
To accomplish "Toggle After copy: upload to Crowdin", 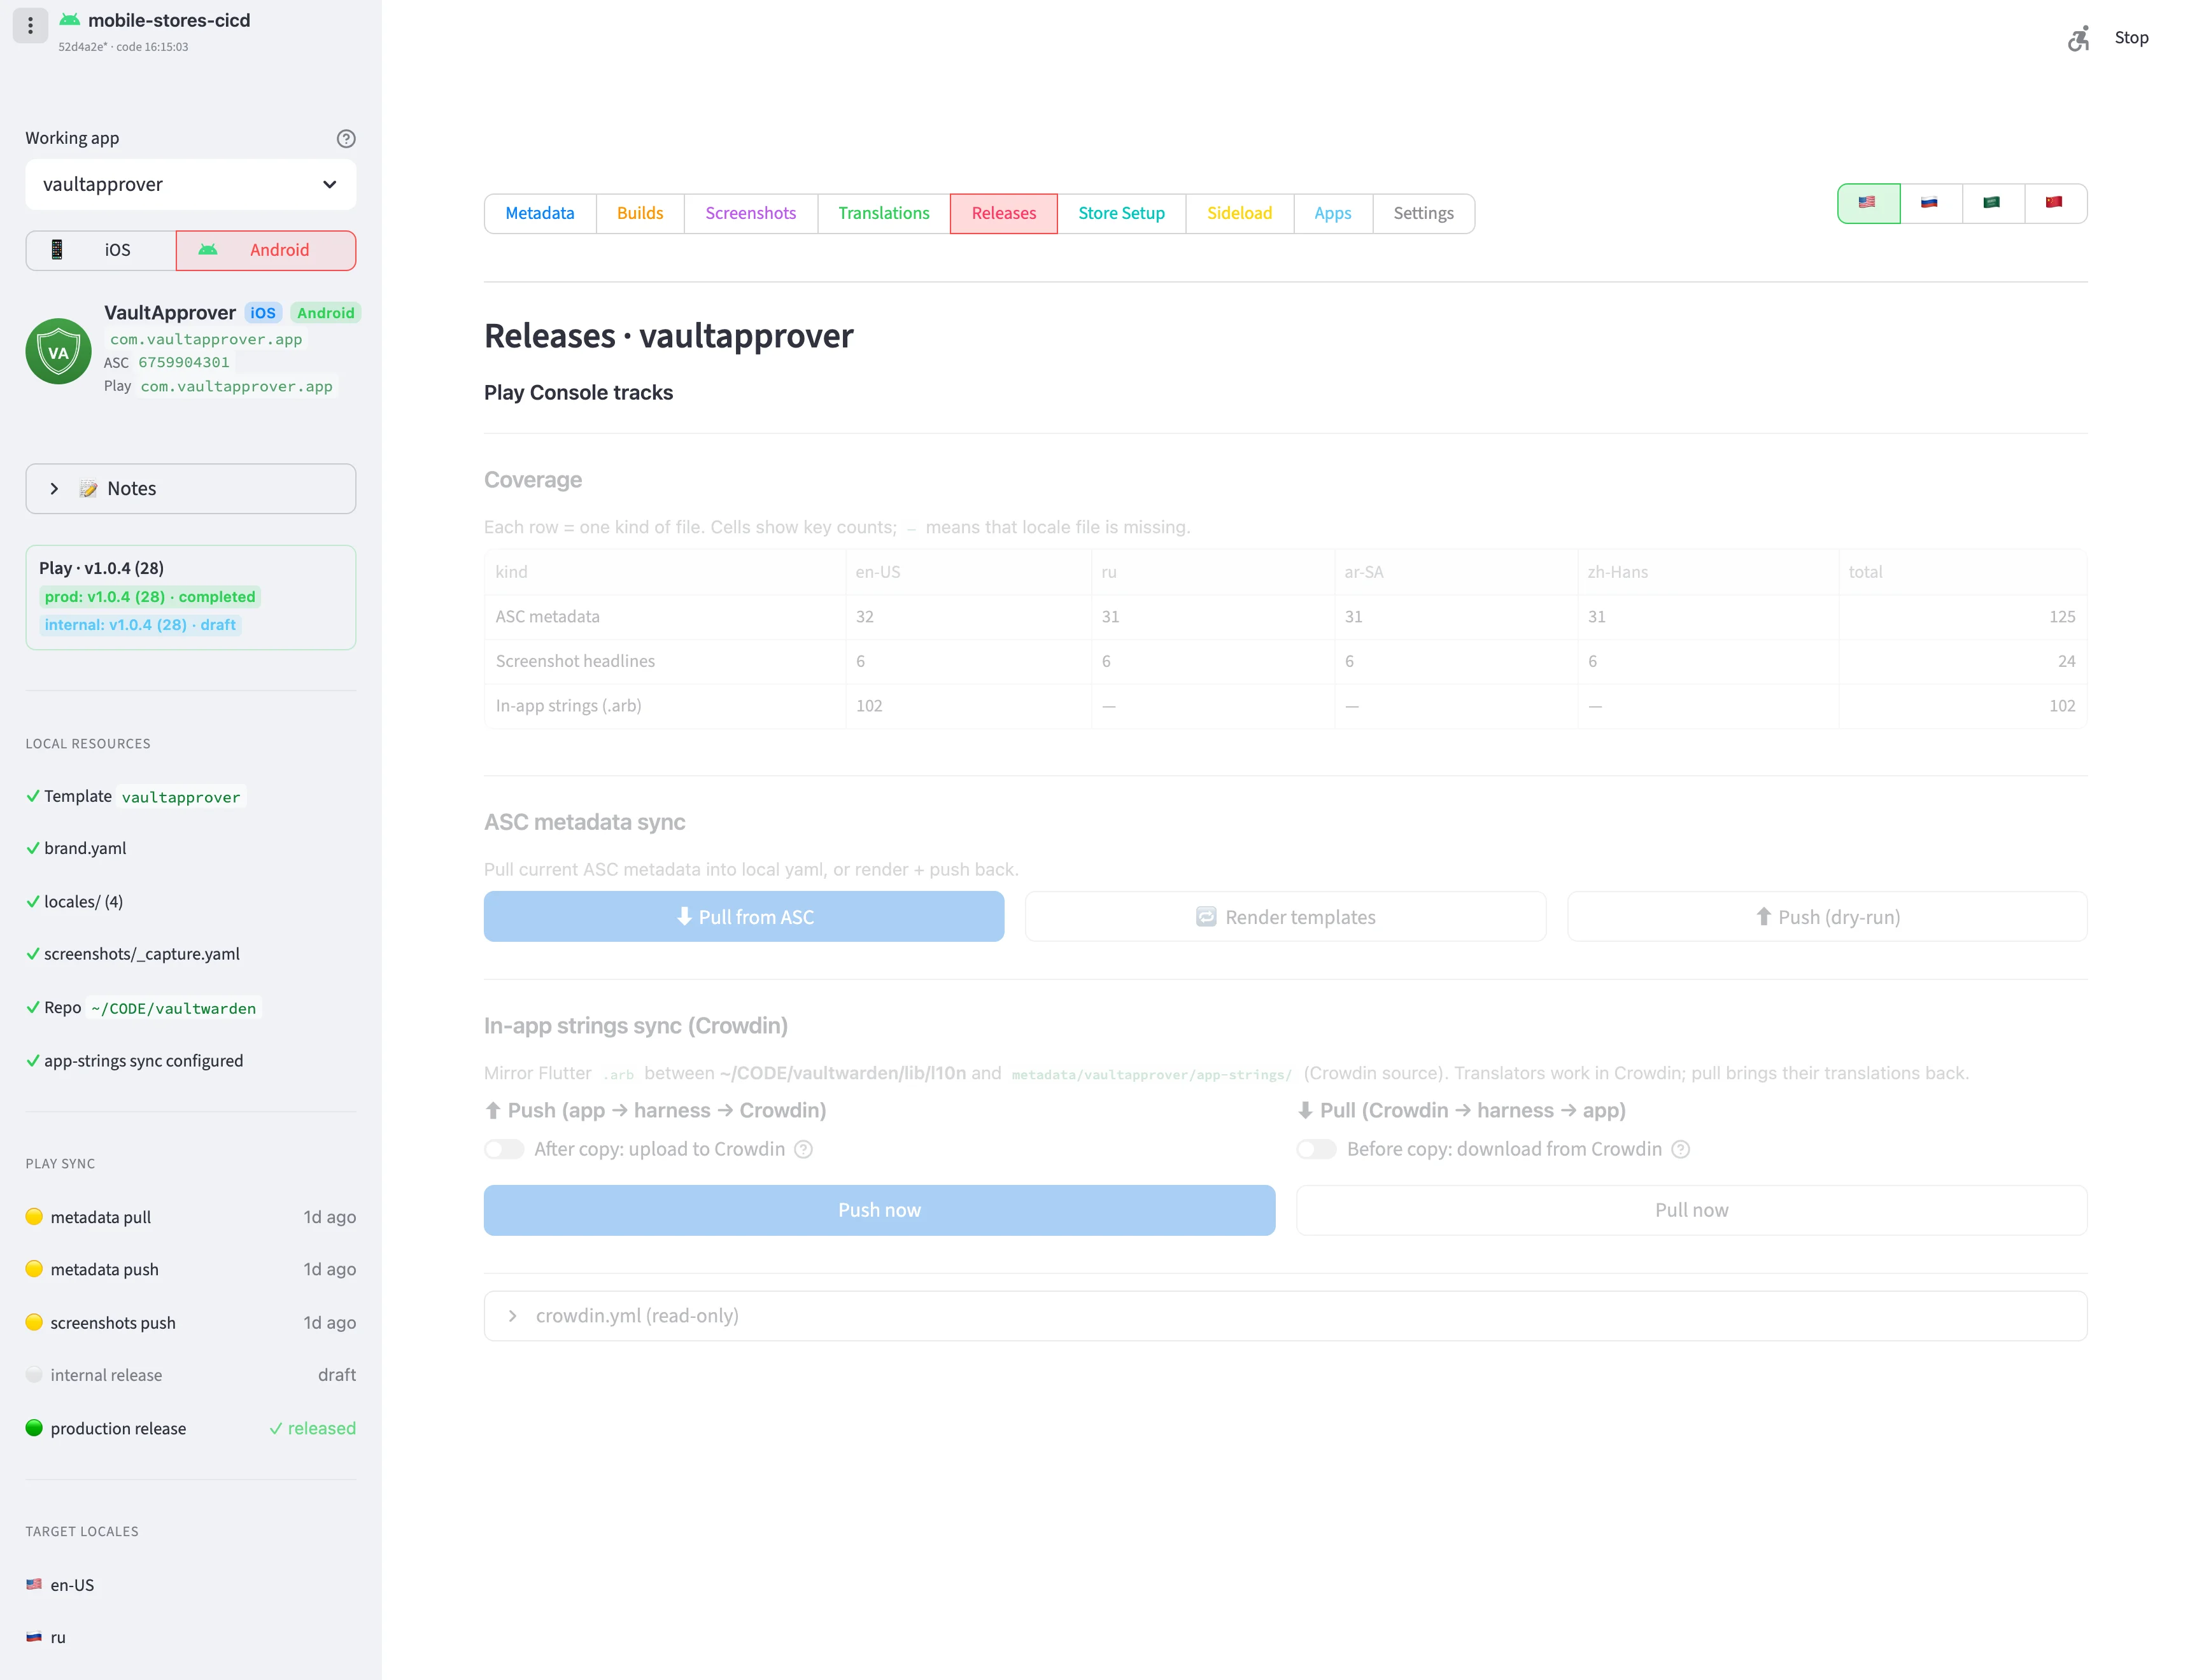I will (504, 1149).
